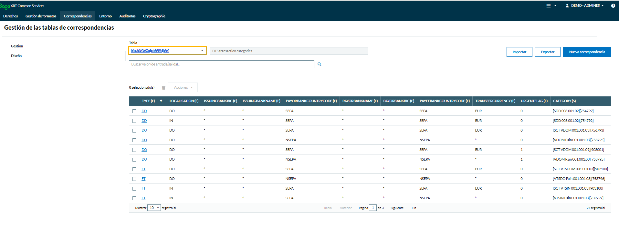Check the last row's checkbox
Screen dimensions: 619x237
coord(134,198)
